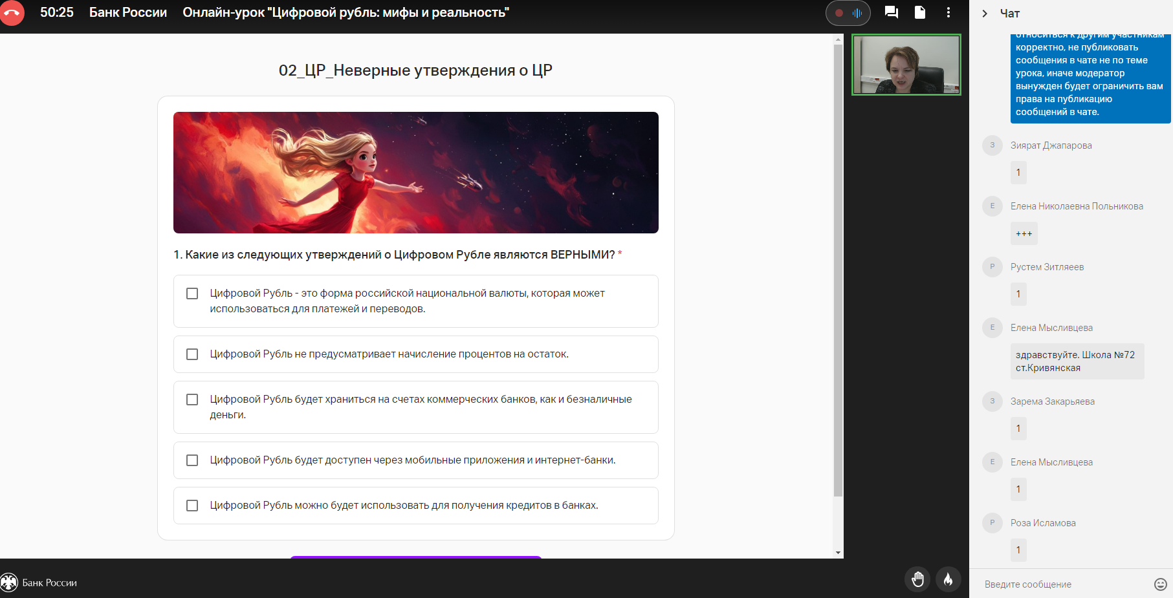
Task: Click the red girl banner image
Action: coord(416,173)
